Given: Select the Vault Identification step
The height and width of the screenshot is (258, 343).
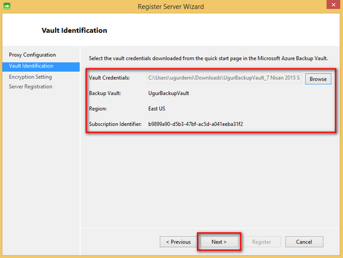Looking at the screenshot, I should pos(41,66).
